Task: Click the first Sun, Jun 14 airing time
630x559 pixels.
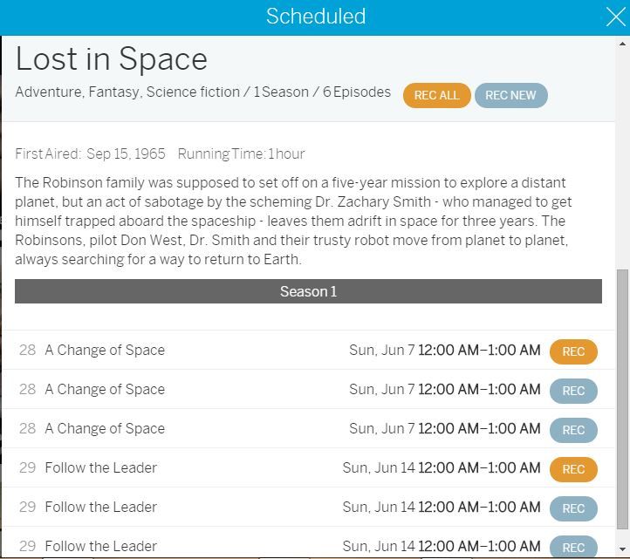Action: point(441,468)
